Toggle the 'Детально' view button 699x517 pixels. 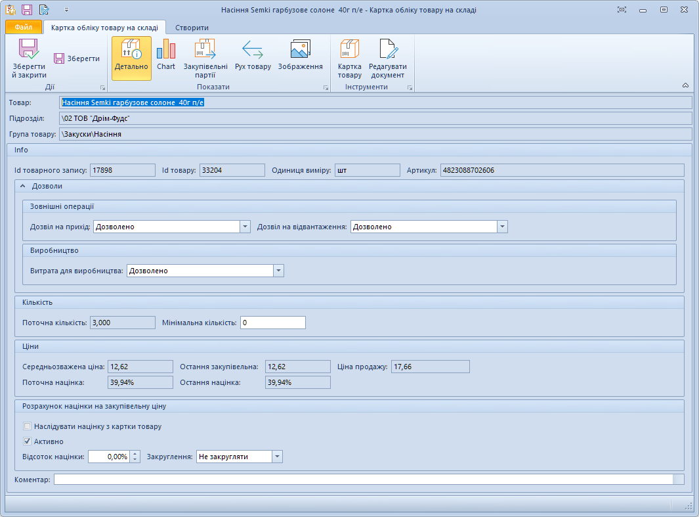(131, 58)
